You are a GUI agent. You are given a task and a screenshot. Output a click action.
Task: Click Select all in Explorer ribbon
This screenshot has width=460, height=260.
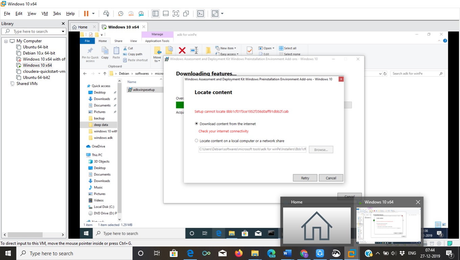(288, 48)
